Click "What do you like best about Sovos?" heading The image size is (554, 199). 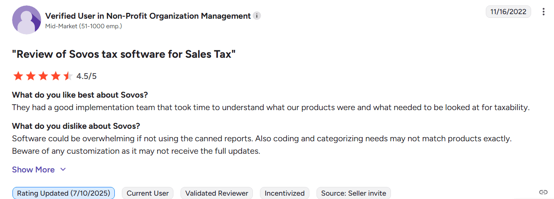click(80, 95)
